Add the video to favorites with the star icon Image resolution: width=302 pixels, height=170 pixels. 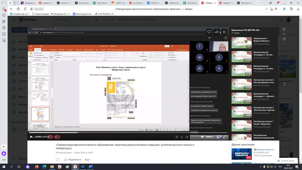coord(224,32)
